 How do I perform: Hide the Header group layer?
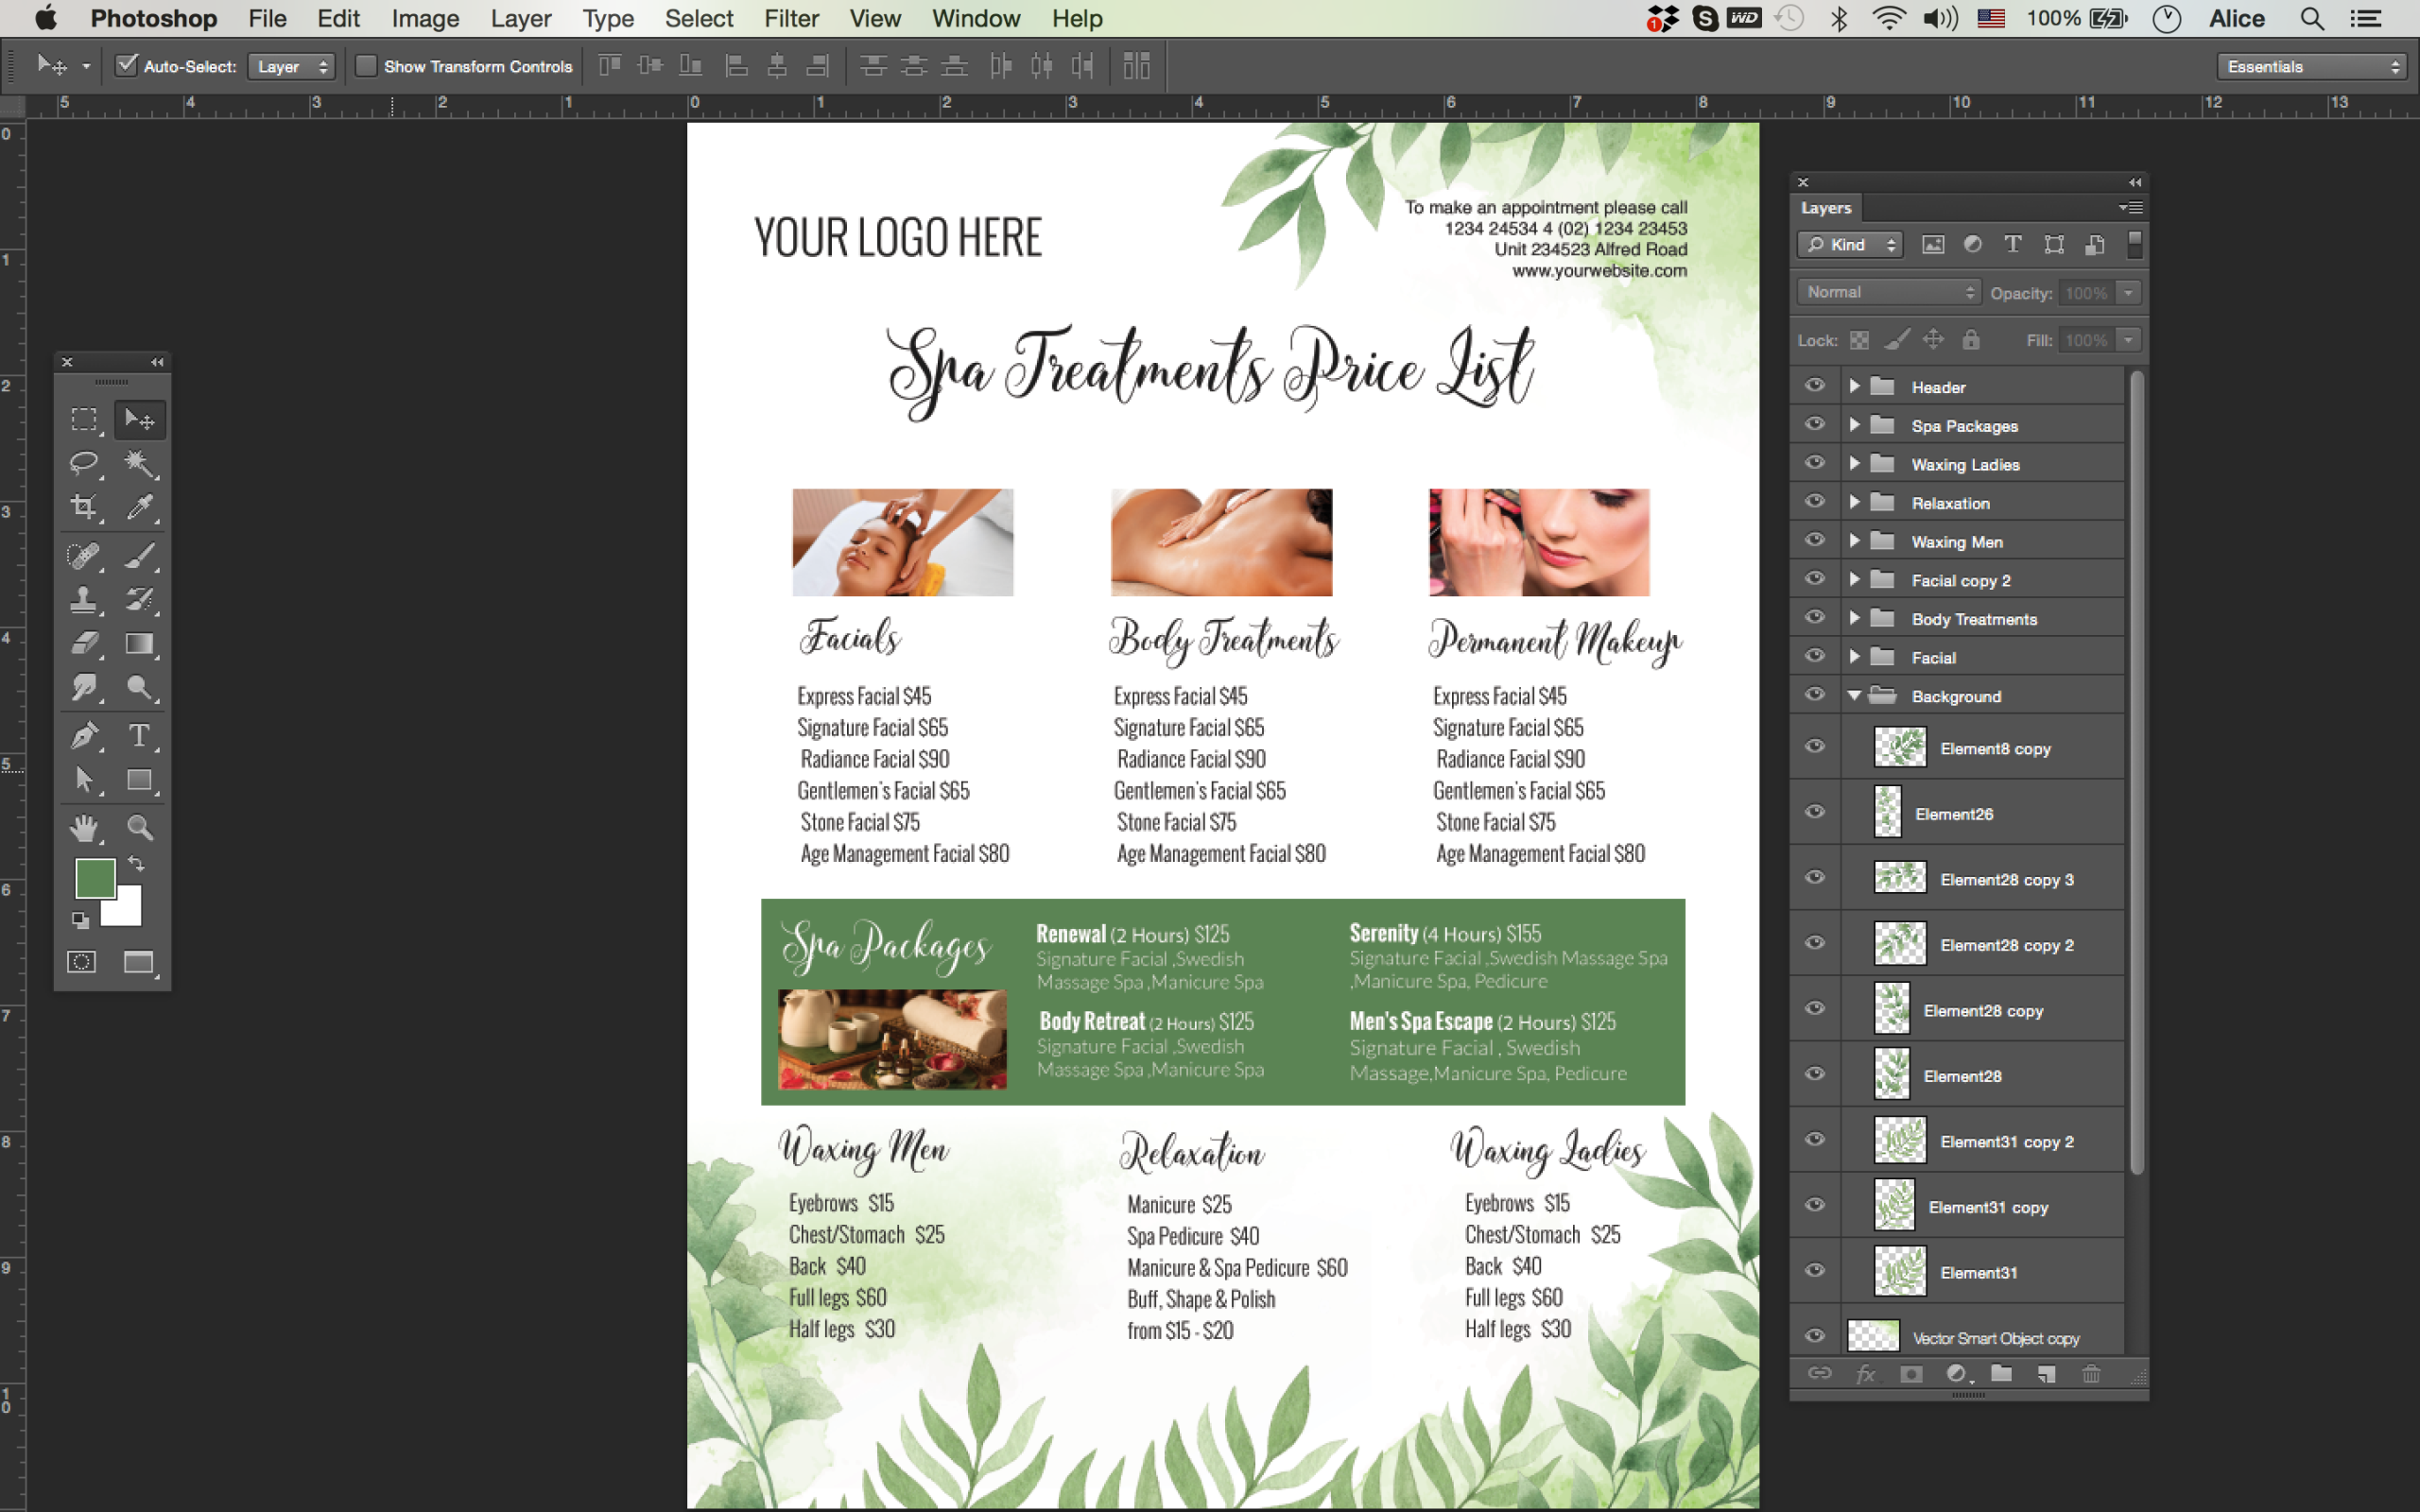tap(1815, 386)
